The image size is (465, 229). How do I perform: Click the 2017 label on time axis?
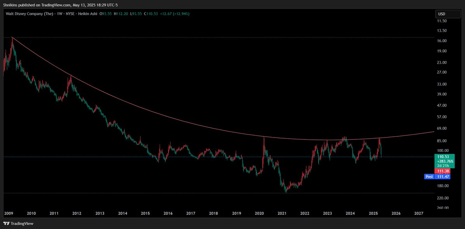(x=191, y=214)
